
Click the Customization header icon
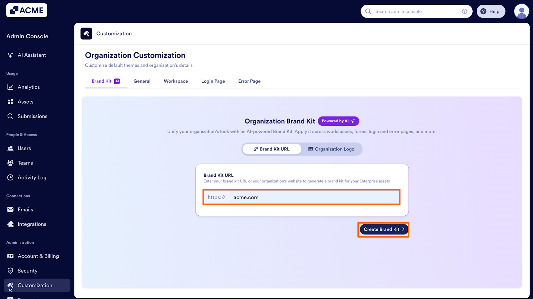pos(86,34)
